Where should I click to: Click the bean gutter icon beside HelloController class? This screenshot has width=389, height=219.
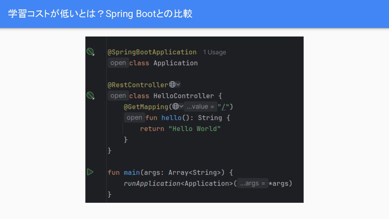90,95
